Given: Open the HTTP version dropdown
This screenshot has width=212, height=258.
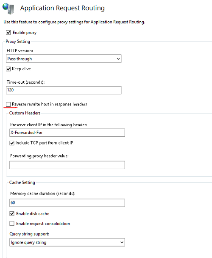Looking at the screenshot, I should tap(64, 59).
